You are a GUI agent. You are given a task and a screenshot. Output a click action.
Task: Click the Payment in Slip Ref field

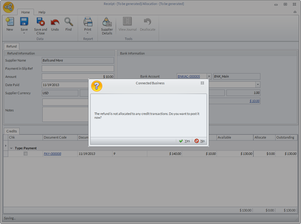pos(78,69)
